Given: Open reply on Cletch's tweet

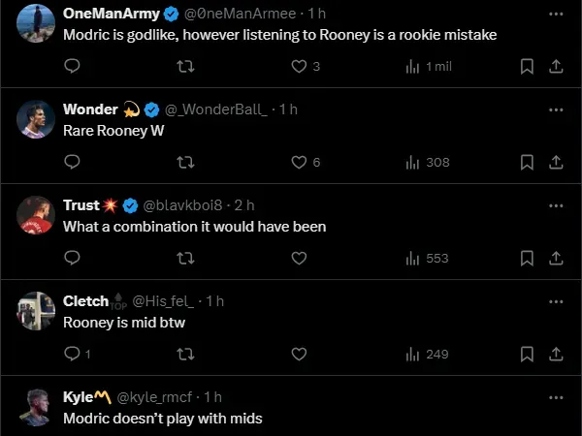Looking at the screenshot, I should pos(71,355).
